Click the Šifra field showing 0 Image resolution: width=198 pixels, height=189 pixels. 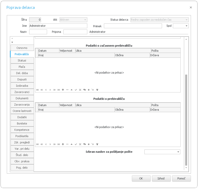tap(35, 20)
